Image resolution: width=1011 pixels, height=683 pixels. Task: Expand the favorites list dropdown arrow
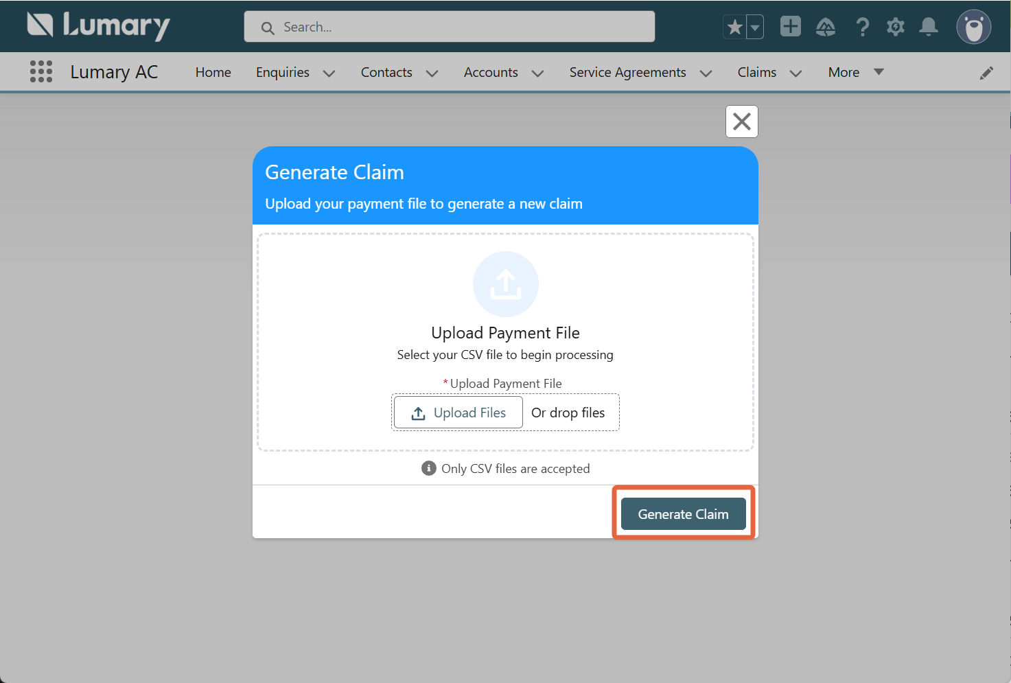pos(754,27)
